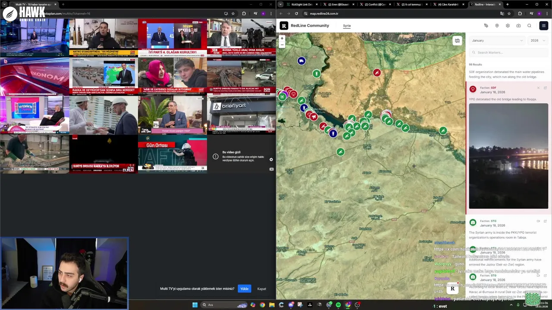Click the Yükle install button
Viewport: 552px width, 310px height.
click(244, 289)
